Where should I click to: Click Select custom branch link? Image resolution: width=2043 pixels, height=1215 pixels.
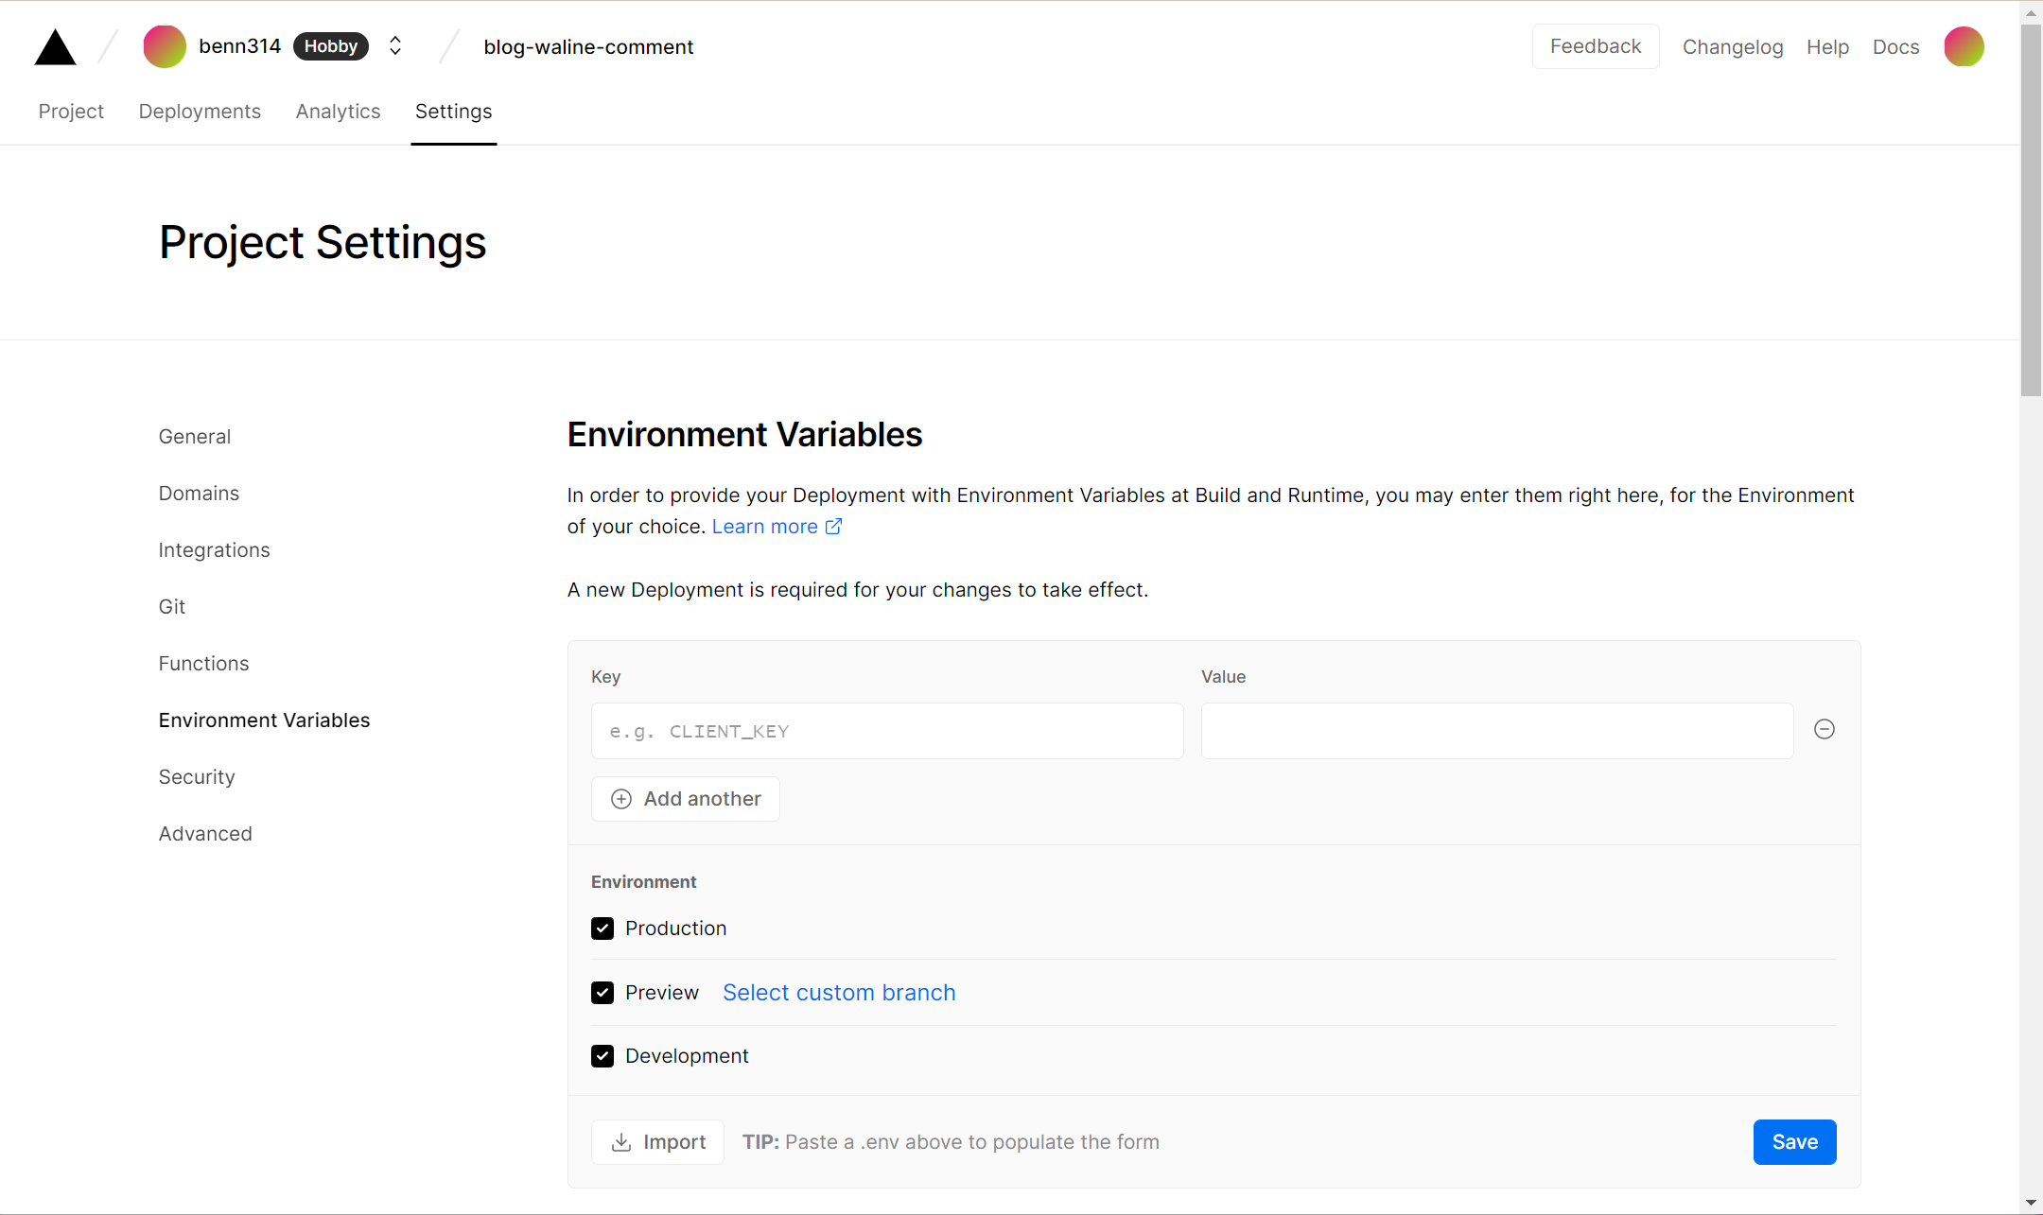point(839,993)
